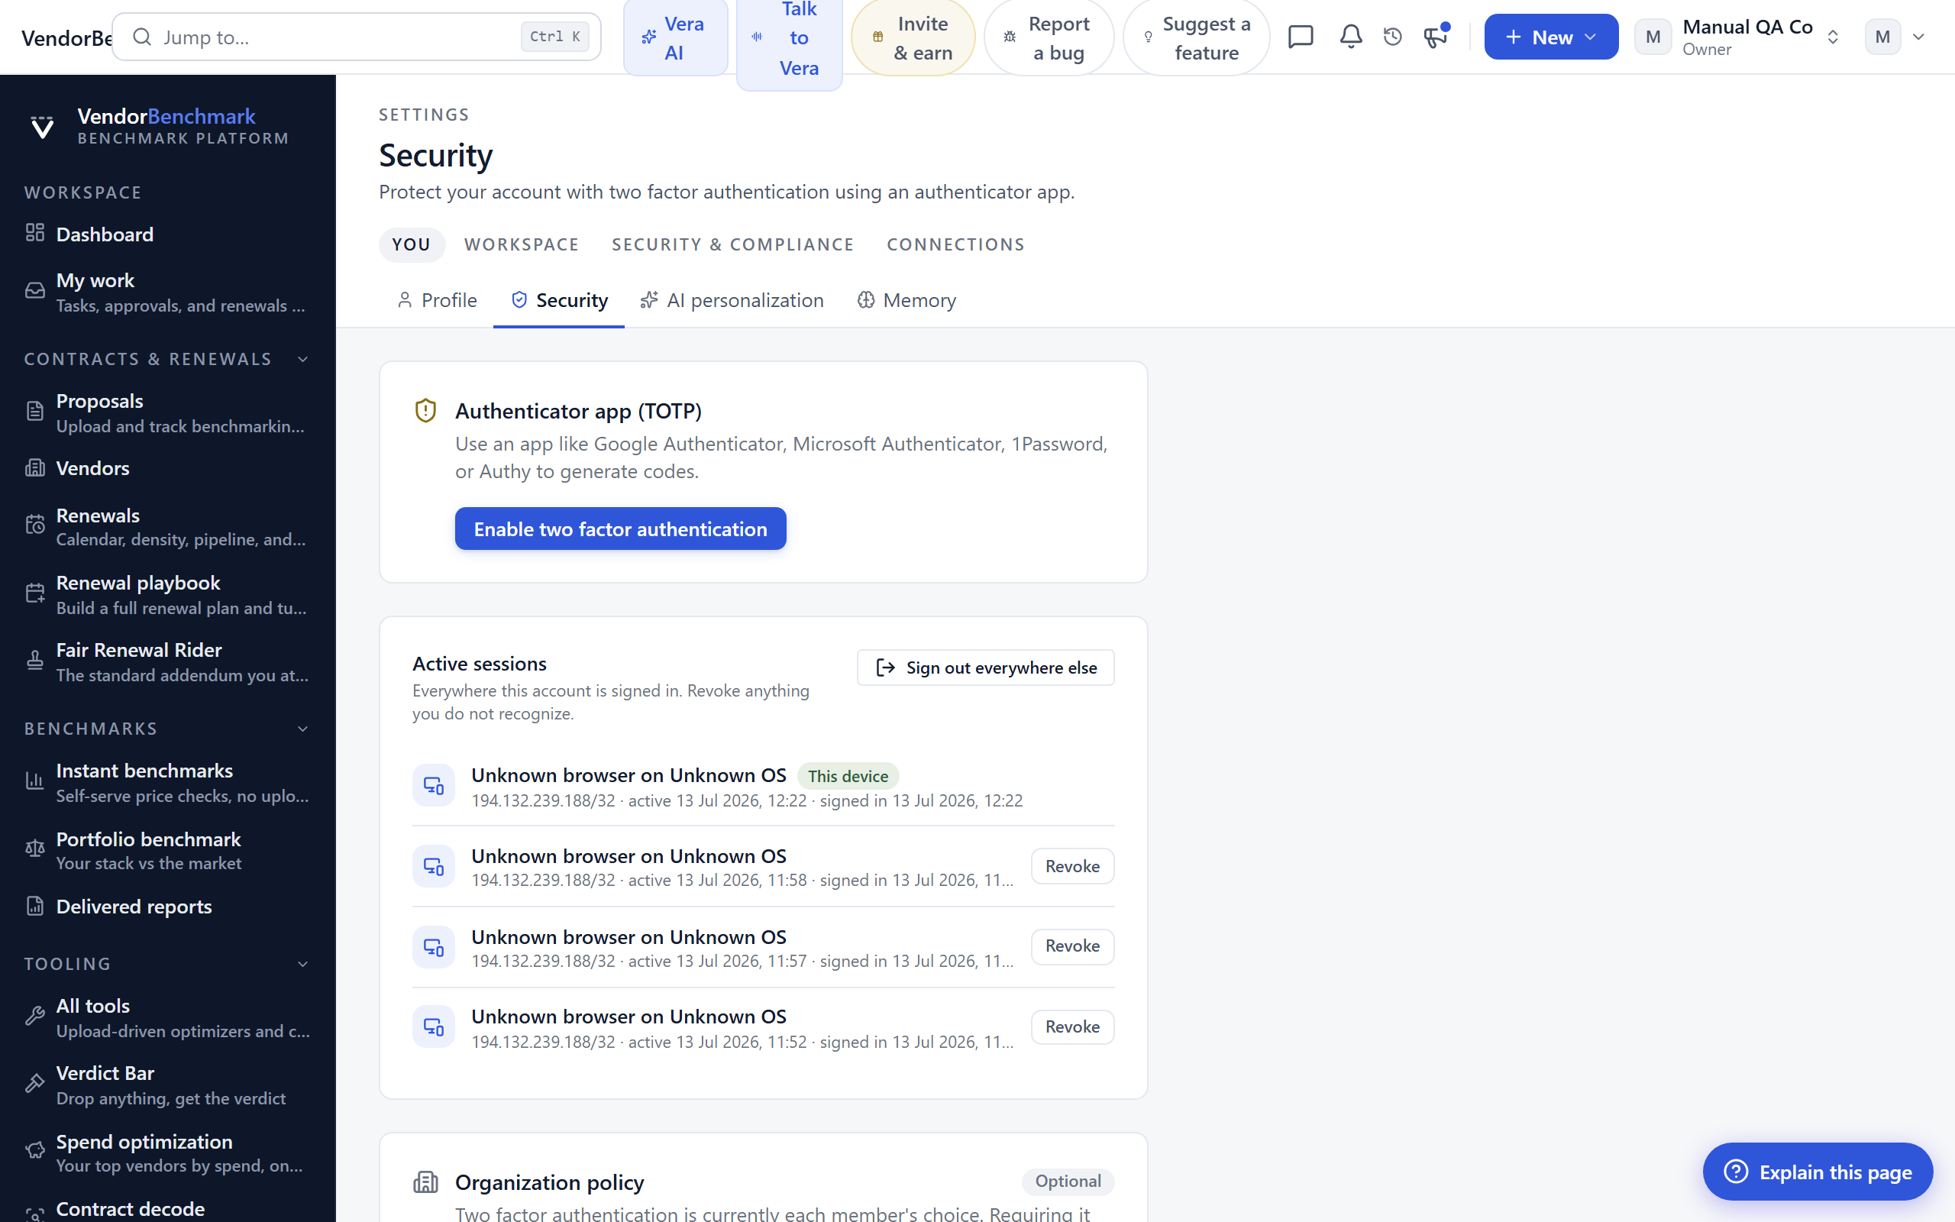Click Sign out everywhere else
This screenshot has width=1955, height=1222.
(986, 668)
